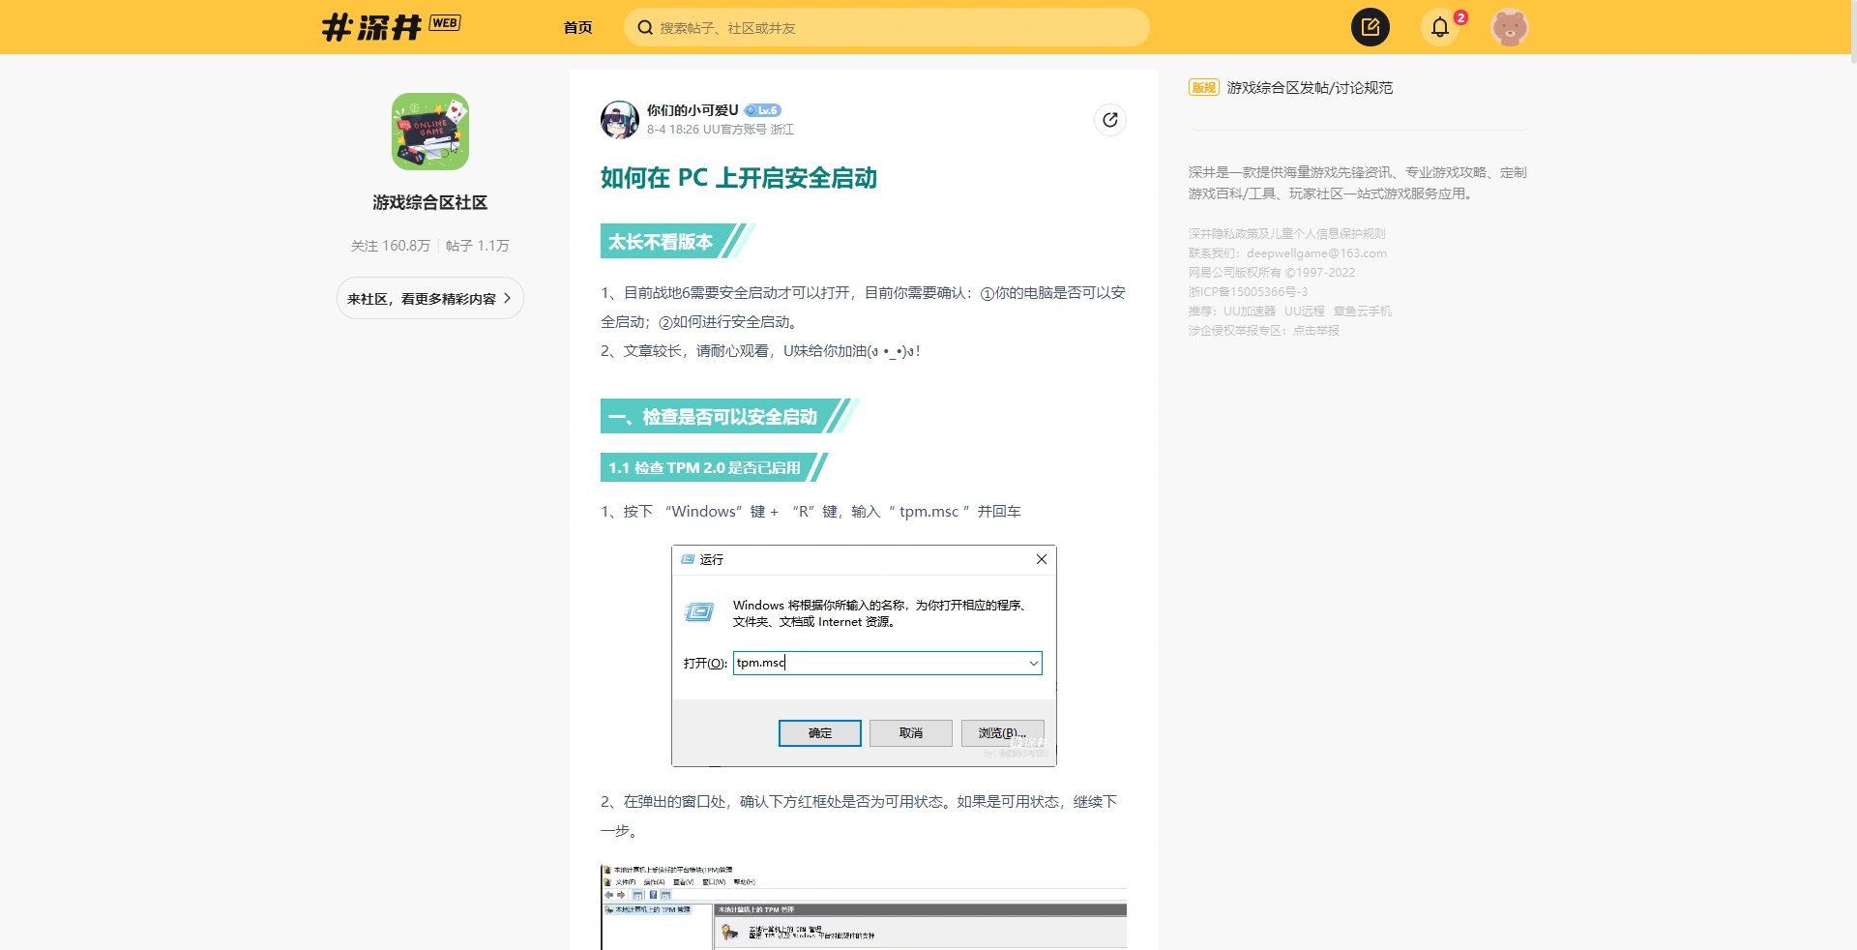The image size is (1857, 950).
Task: Click the 游戏综合区社区 community icon
Action: click(429, 132)
